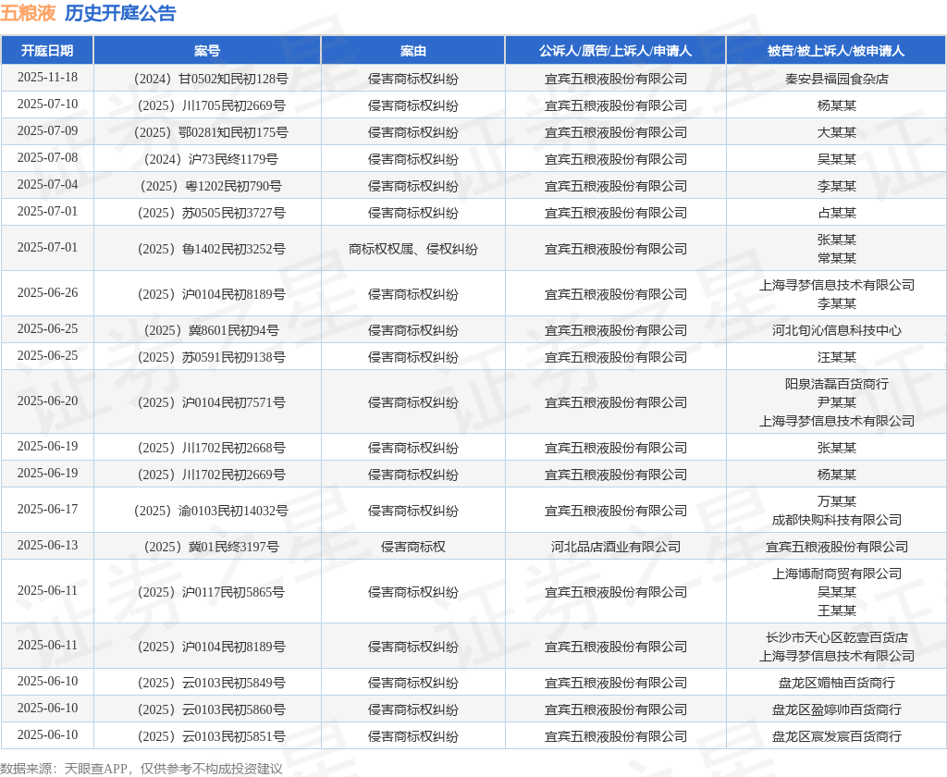This screenshot has width=947, height=777.
Task: Click defendant 秦安县福园食杂店
Action: coord(836,79)
